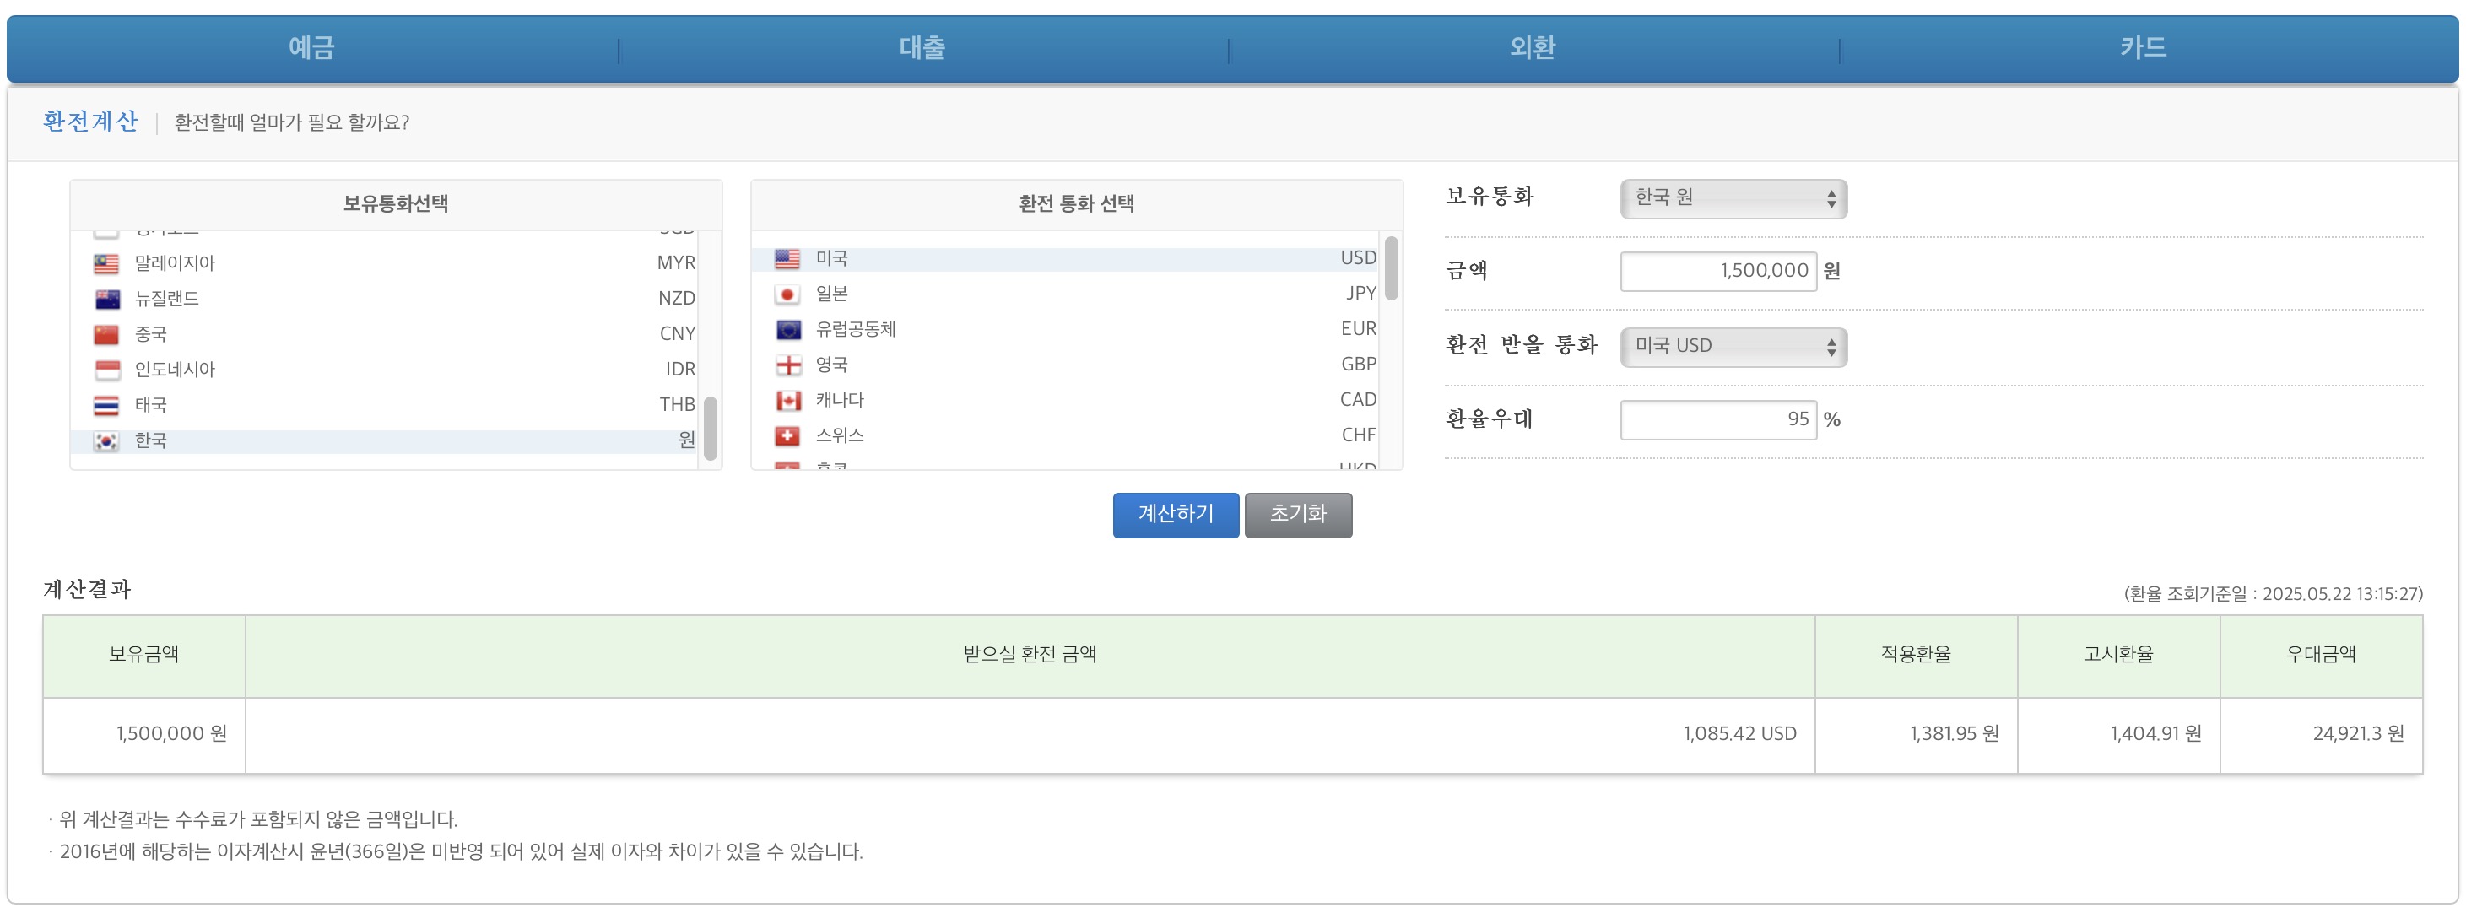Click the exchange currency list scrollbar
The width and height of the screenshot is (2466, 913).
pos(1391,269)
